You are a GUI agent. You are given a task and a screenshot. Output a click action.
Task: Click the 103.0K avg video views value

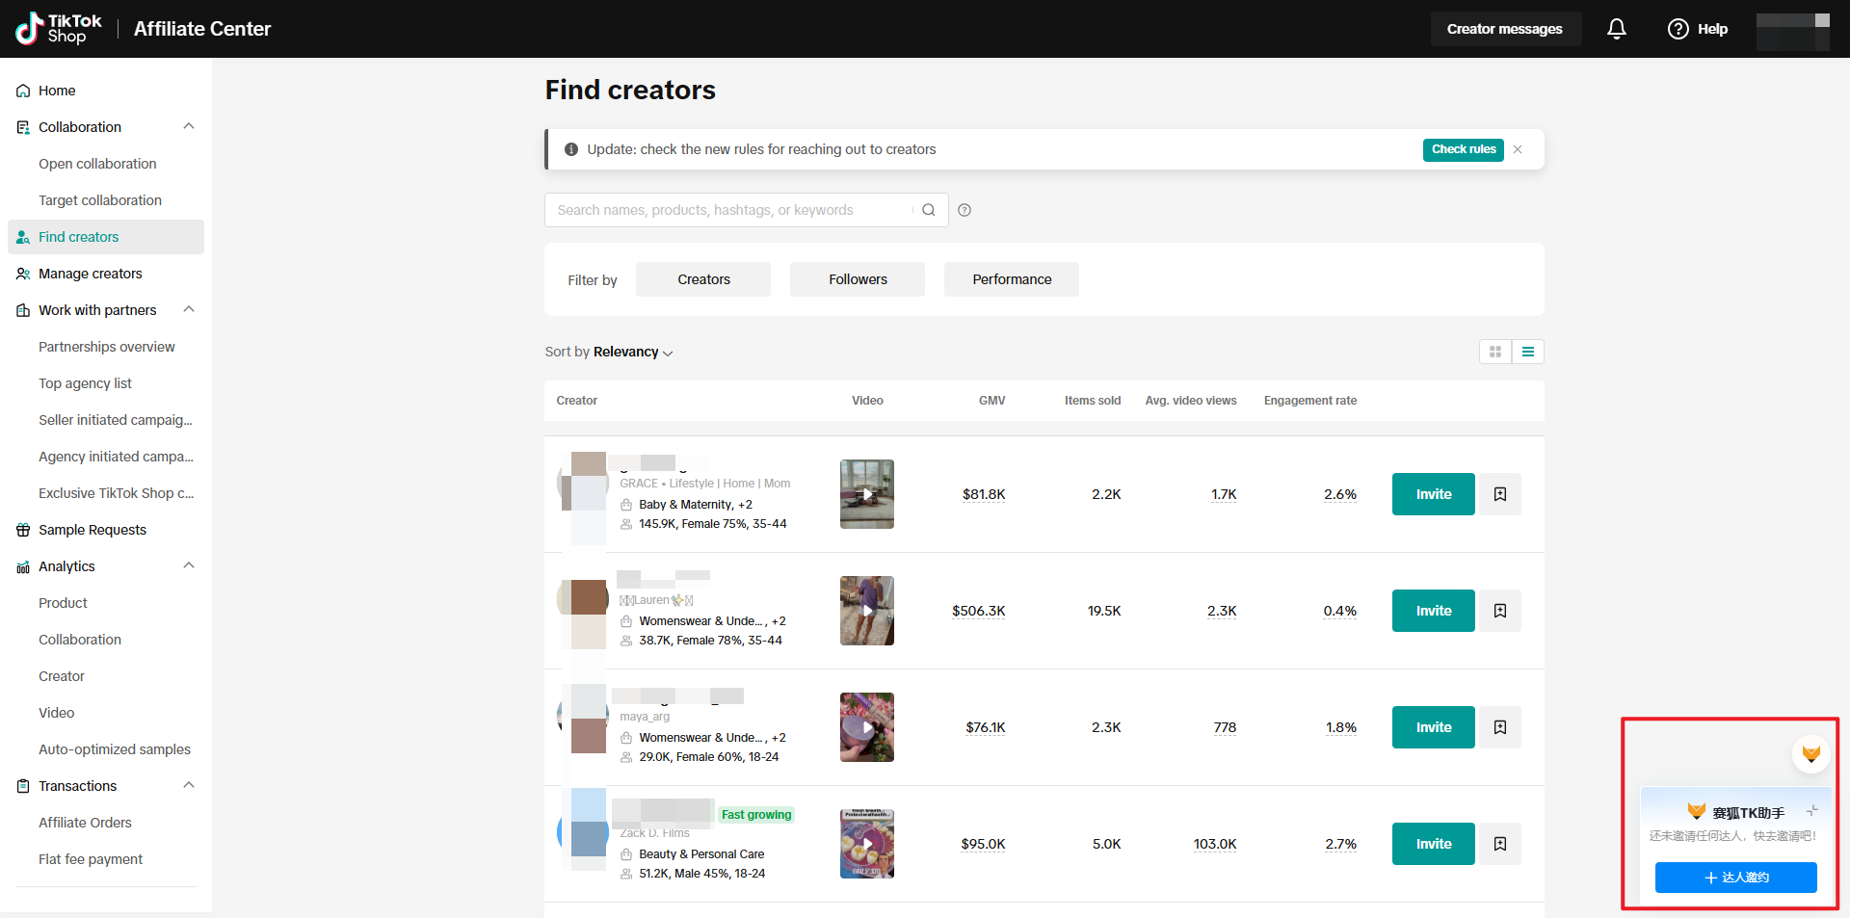click(1215, 844)
